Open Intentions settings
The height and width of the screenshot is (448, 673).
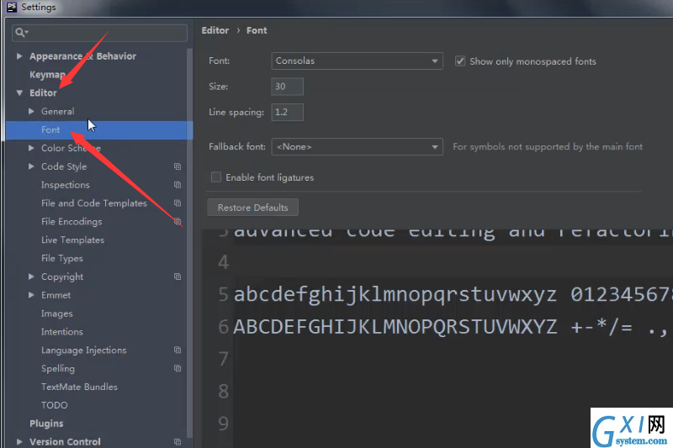coord(61,332)
